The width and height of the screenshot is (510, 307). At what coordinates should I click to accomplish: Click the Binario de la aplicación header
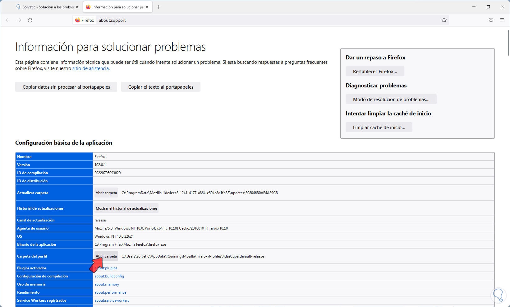[54, 244]
